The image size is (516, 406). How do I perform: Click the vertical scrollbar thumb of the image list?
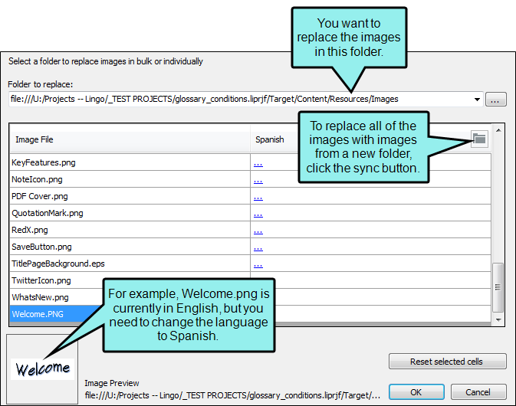(498, 287)
